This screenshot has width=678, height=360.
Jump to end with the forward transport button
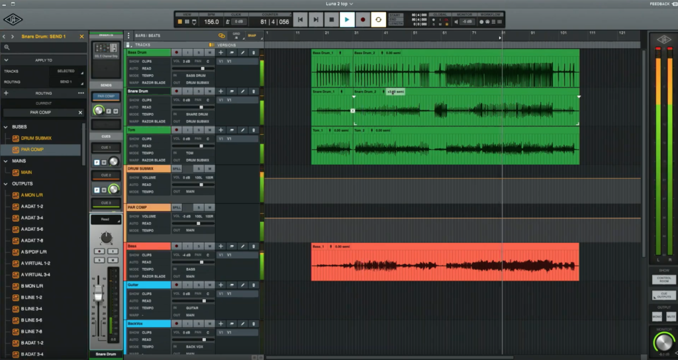pyautogui.click(x=316, y=20)
